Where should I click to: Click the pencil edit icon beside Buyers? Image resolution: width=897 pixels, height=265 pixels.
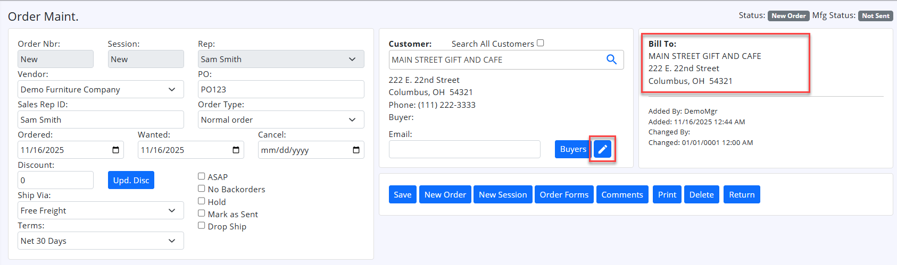tap(602, 149)
